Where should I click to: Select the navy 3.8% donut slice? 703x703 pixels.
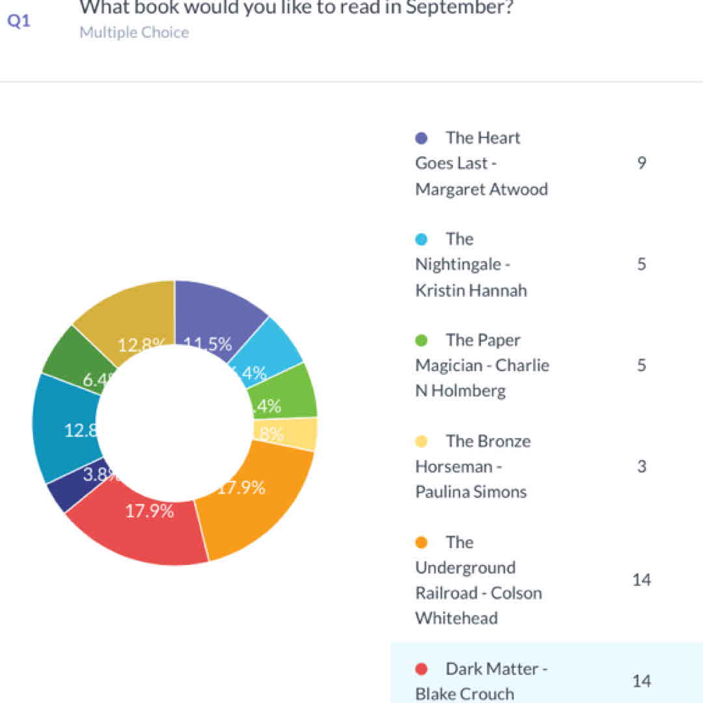(70, 489)
